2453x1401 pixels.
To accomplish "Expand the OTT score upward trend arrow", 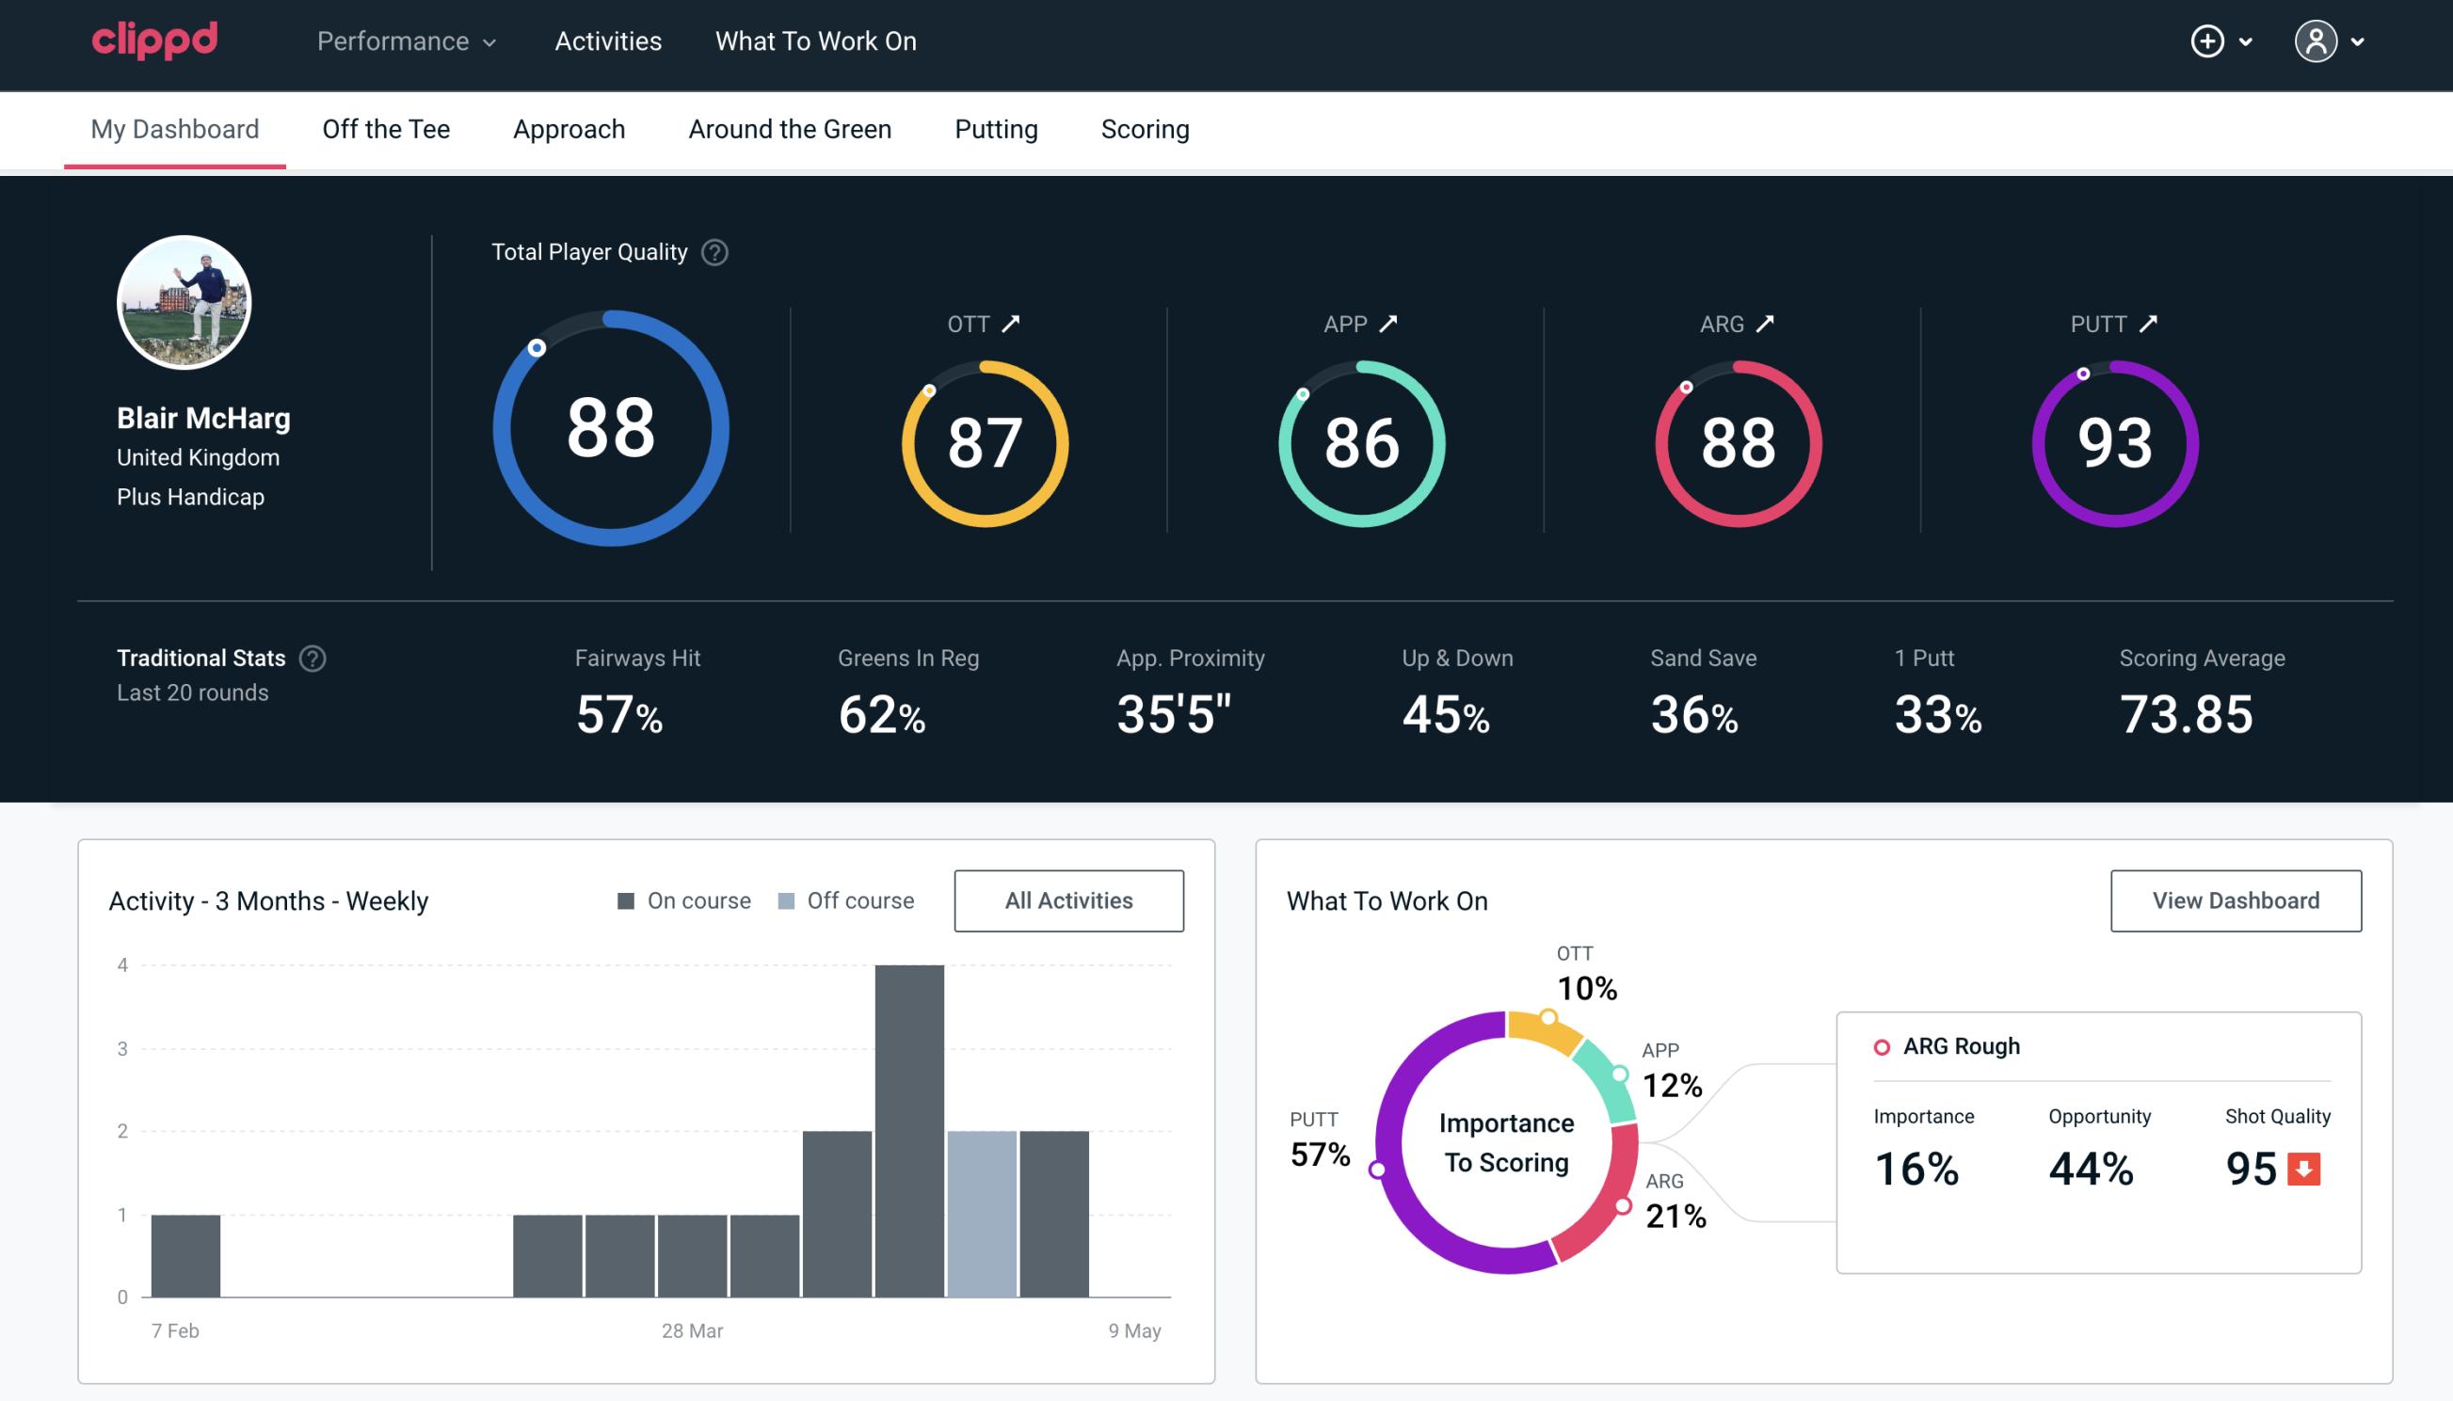I will [1013, 324].
